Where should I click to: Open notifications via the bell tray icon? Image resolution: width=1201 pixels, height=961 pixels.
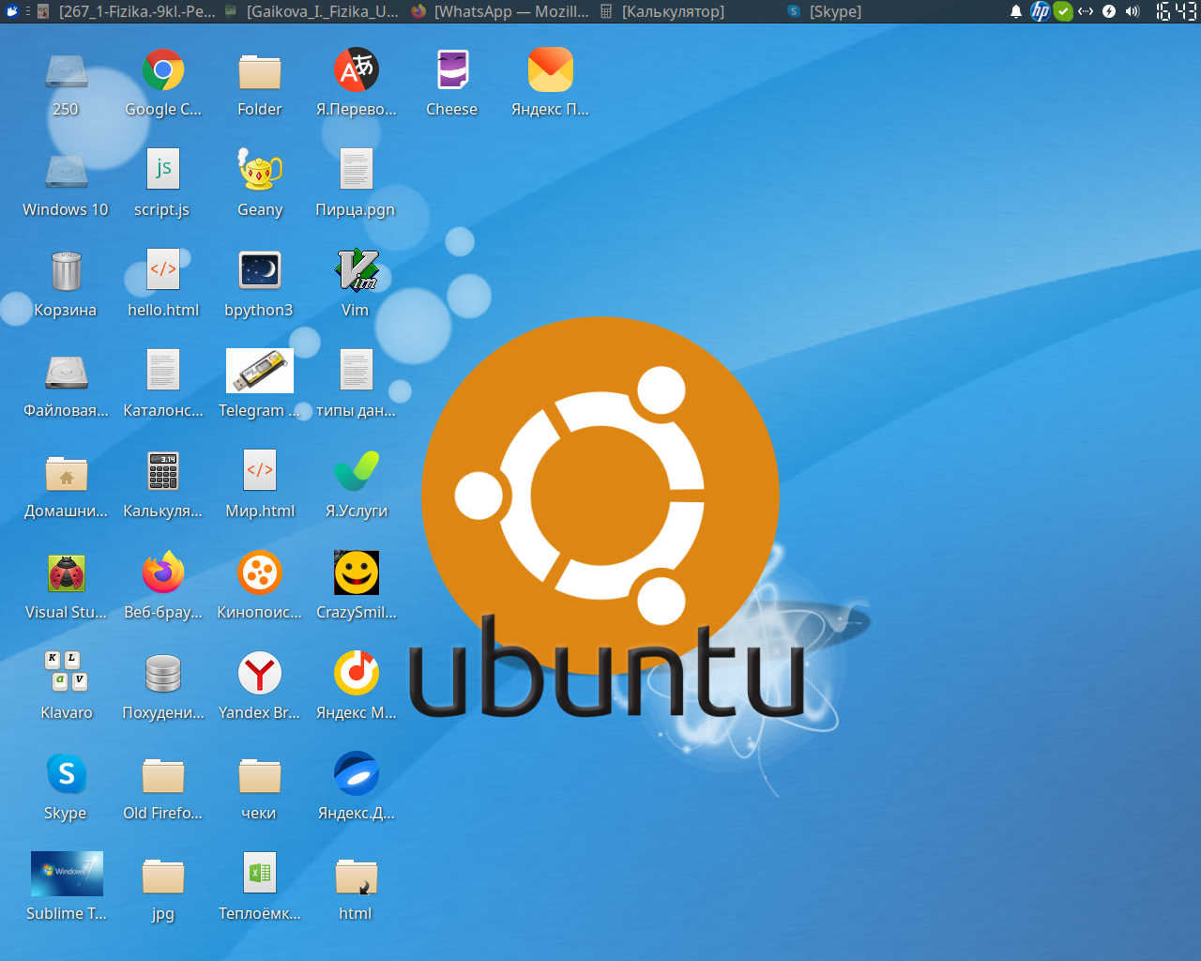1016,11
